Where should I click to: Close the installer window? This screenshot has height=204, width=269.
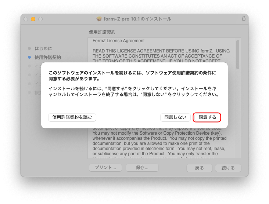coord(26,19)
